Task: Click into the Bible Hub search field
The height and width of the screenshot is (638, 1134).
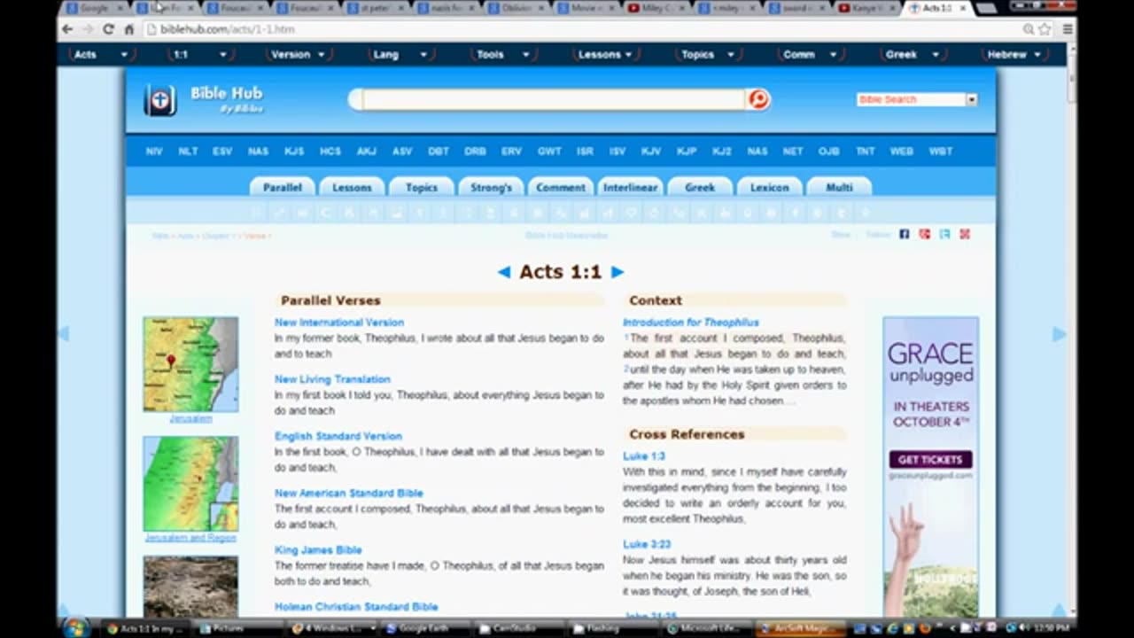Action: (554, 99)
